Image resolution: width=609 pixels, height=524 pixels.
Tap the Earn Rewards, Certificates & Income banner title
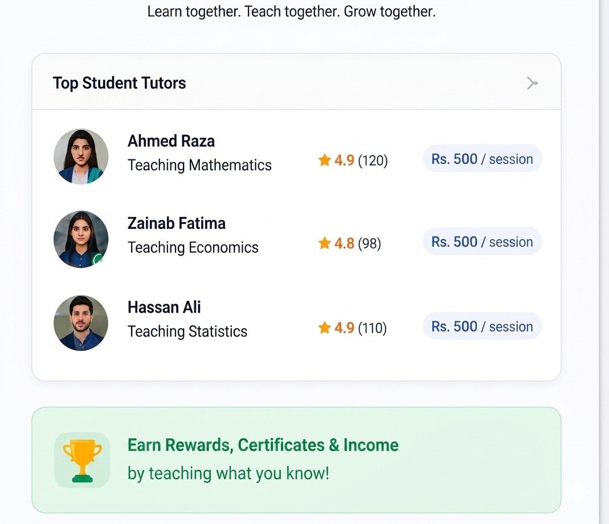263,445
